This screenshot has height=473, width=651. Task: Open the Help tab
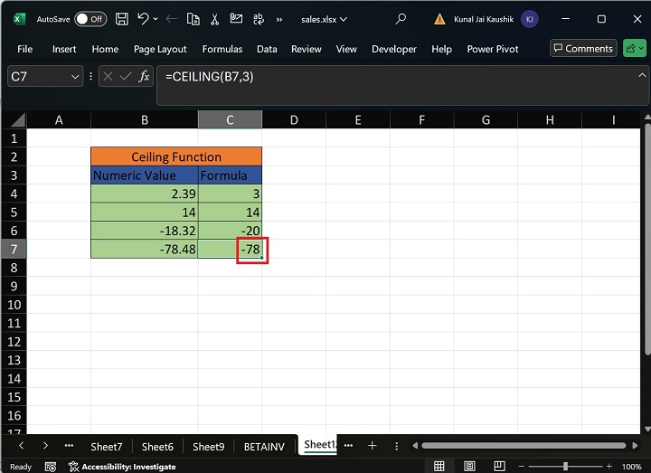pos(442,49)
